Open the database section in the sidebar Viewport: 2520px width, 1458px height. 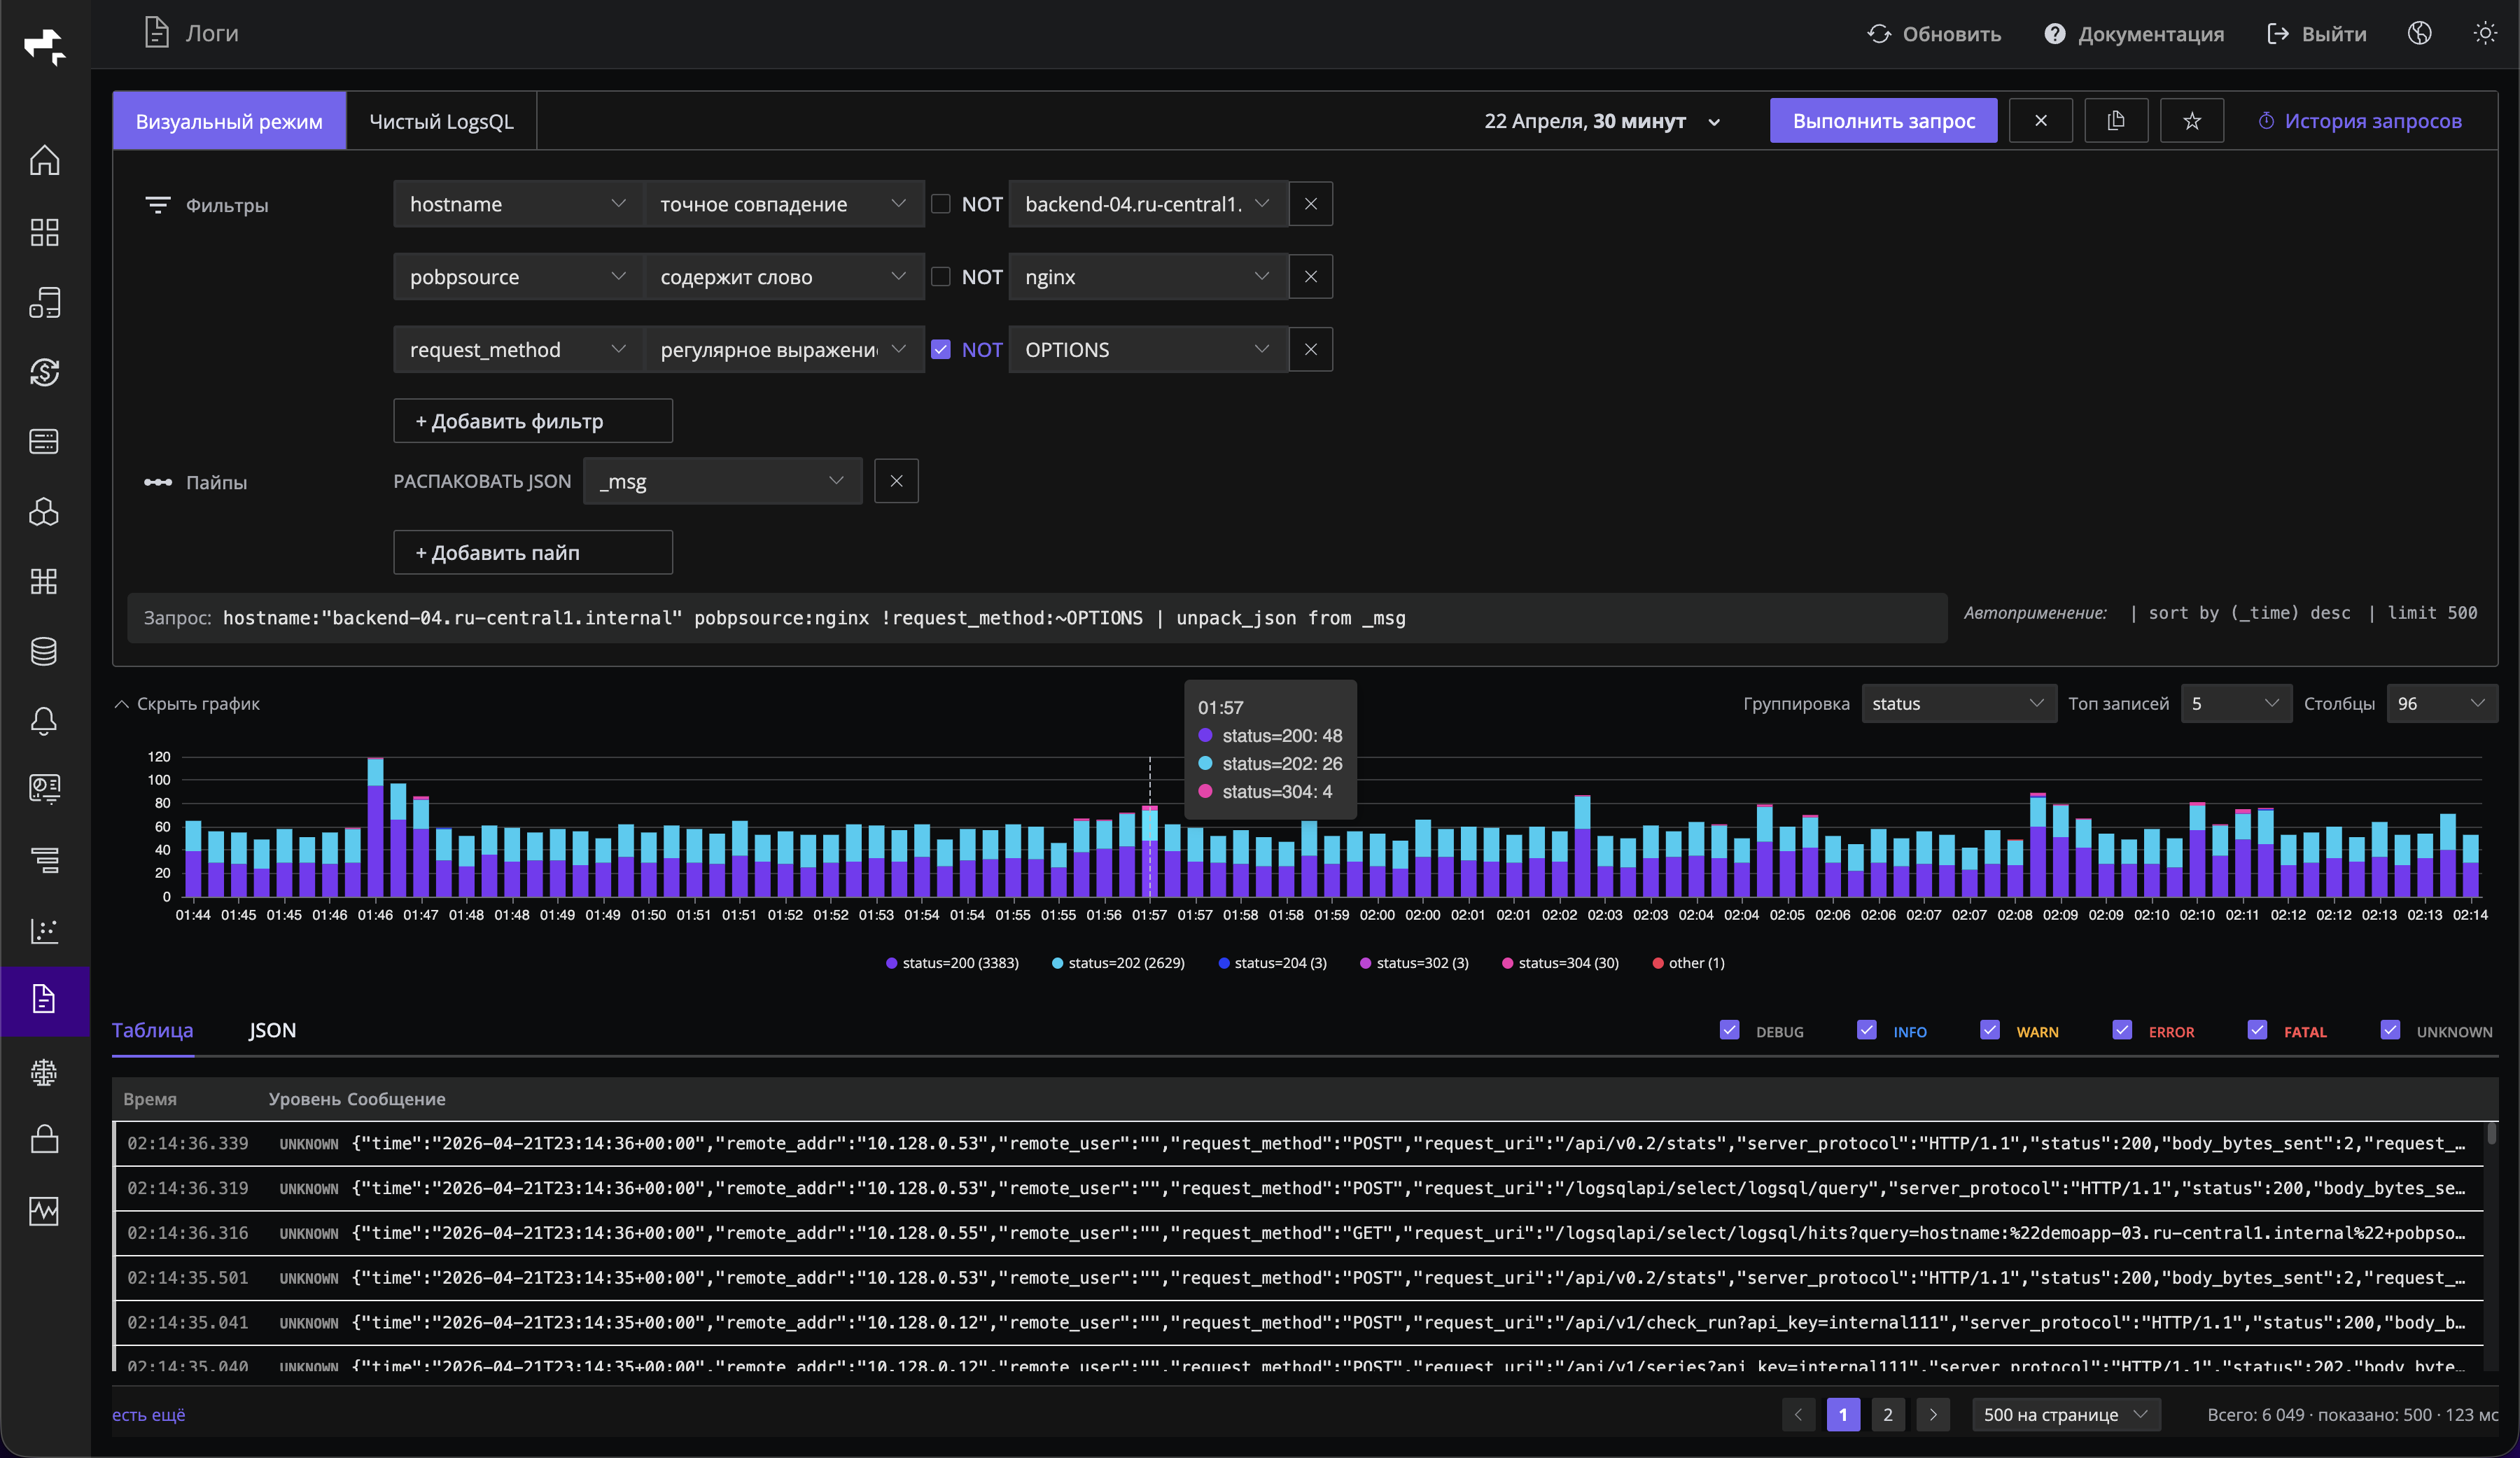coord(44,652)
